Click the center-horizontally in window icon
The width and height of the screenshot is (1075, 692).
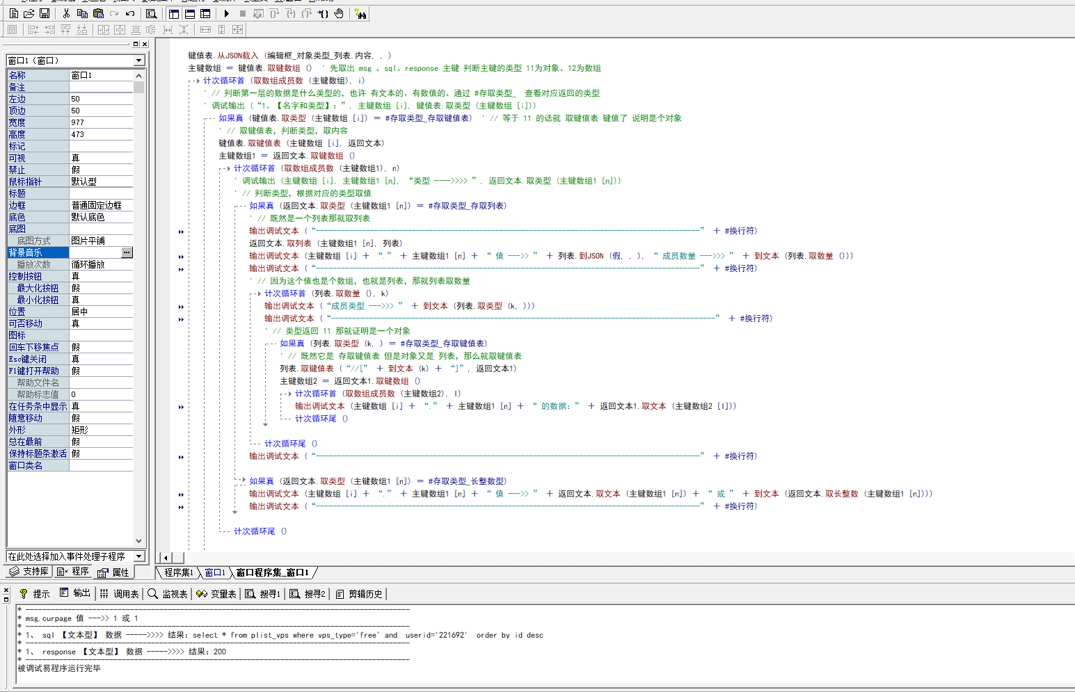pos(104,29)
